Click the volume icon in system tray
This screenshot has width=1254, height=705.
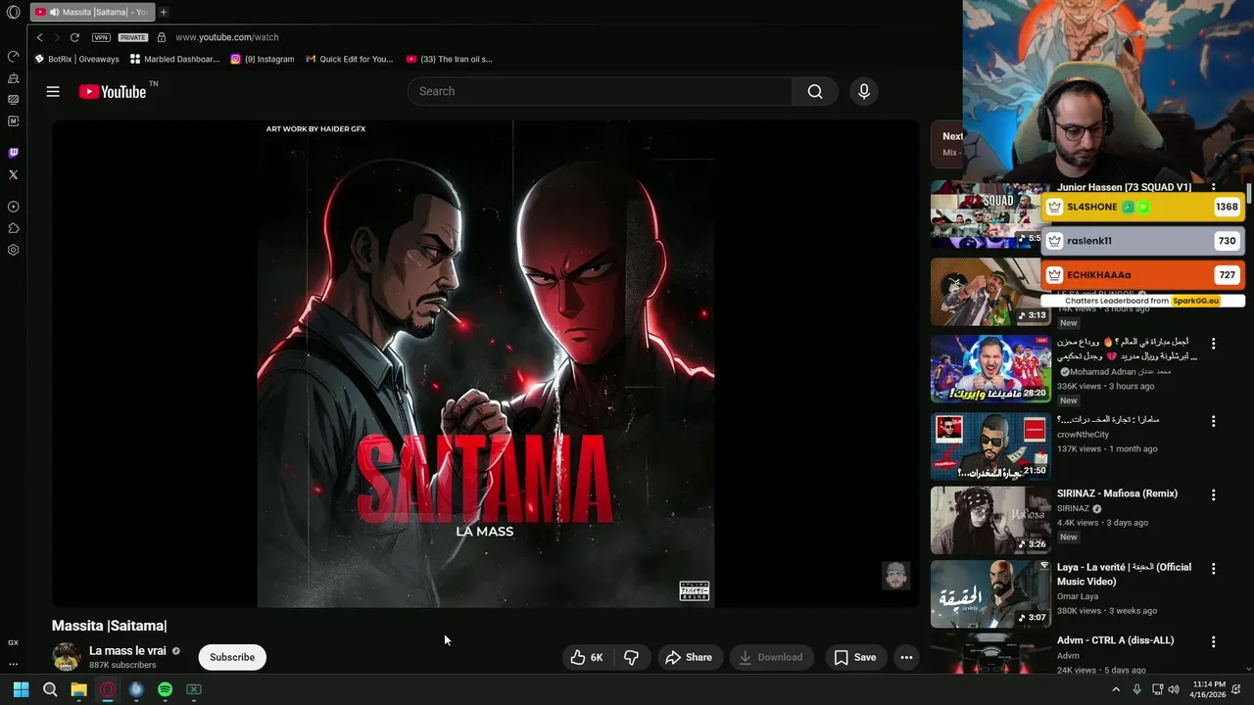[1176, 689]
